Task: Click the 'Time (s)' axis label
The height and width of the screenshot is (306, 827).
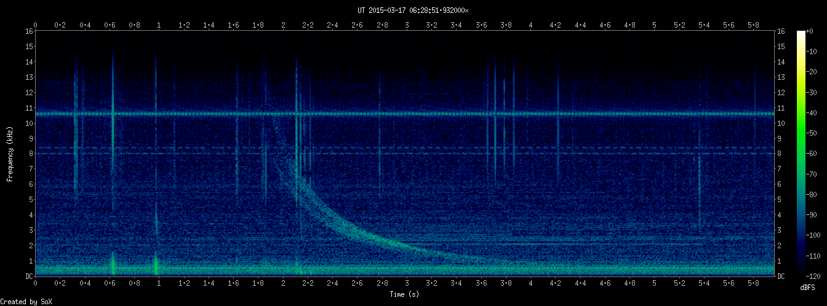Action: pos(405,294)
